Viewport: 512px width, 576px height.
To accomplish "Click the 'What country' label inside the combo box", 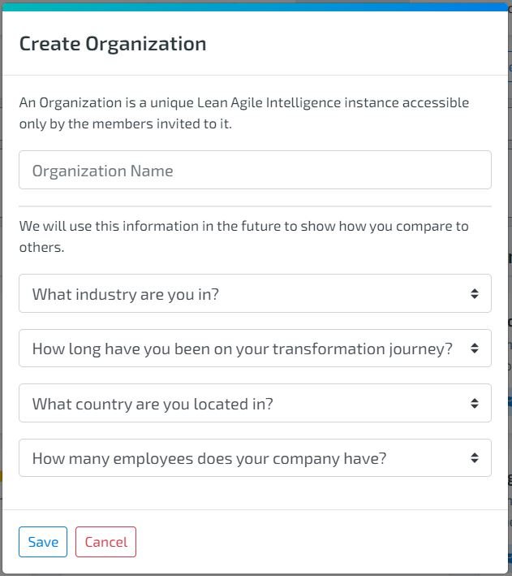I will (x=153, y=404).
